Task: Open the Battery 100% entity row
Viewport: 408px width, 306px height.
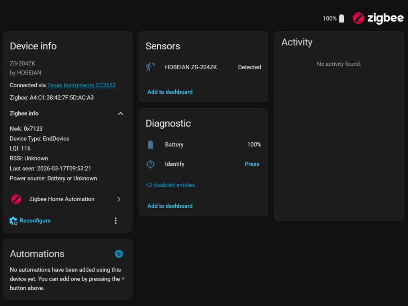Action: (x=203, y=145)
